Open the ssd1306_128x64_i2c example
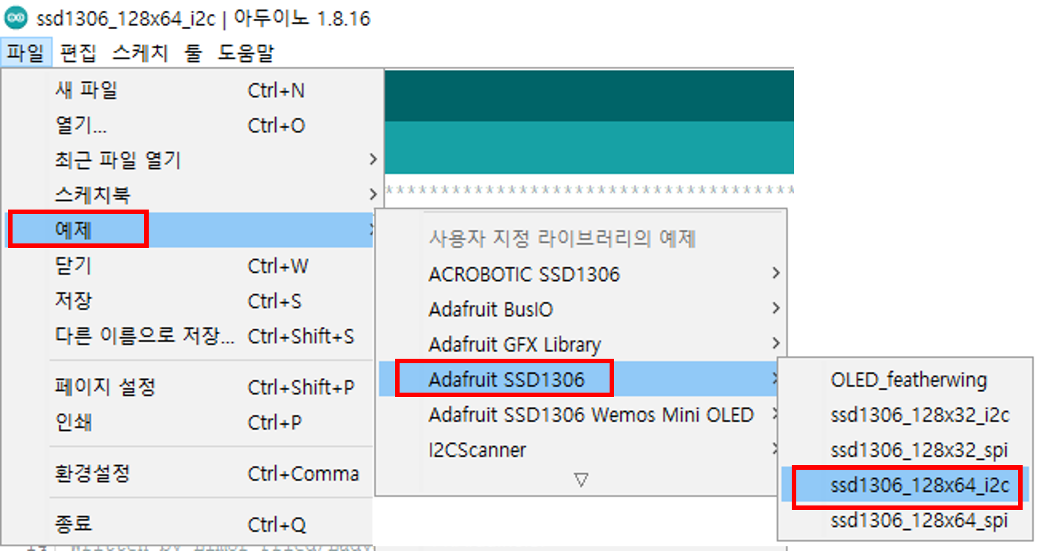1037x551 pixels. point(920,485)
